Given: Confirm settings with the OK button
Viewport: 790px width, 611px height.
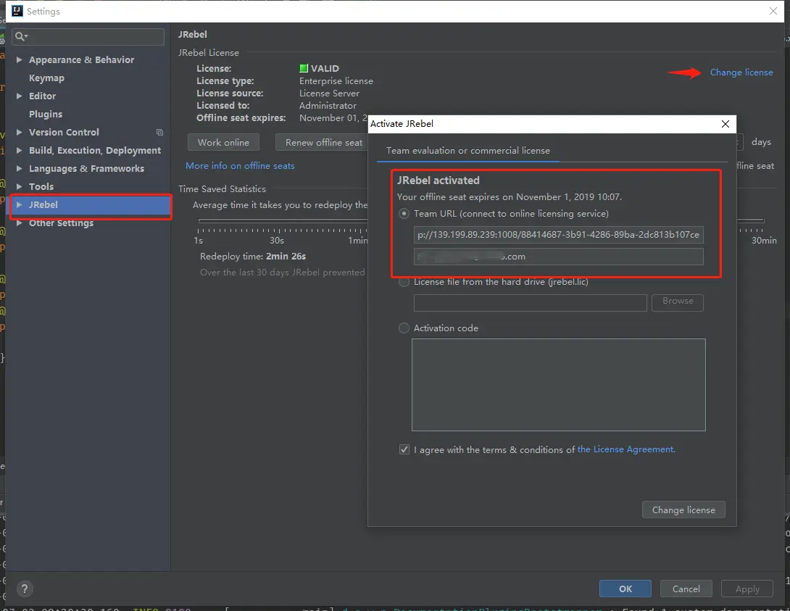Looking at the screenshot, I should (625, 589).
